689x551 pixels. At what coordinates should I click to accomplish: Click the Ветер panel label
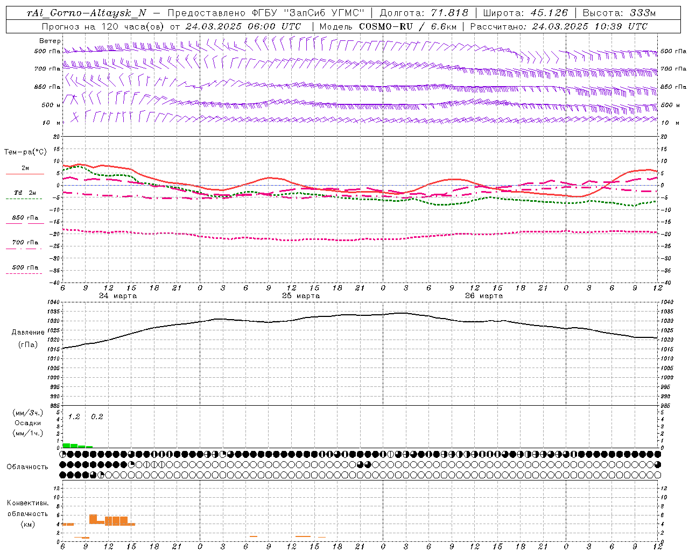50,41
